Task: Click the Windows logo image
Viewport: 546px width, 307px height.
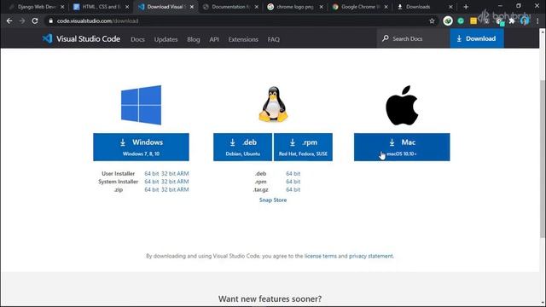Action: click(x=141, y=105)
